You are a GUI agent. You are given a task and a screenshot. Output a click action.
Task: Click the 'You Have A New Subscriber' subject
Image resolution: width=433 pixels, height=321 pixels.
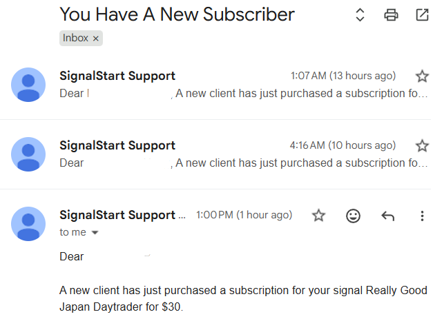pyautogui.click(x=177, y=14)
